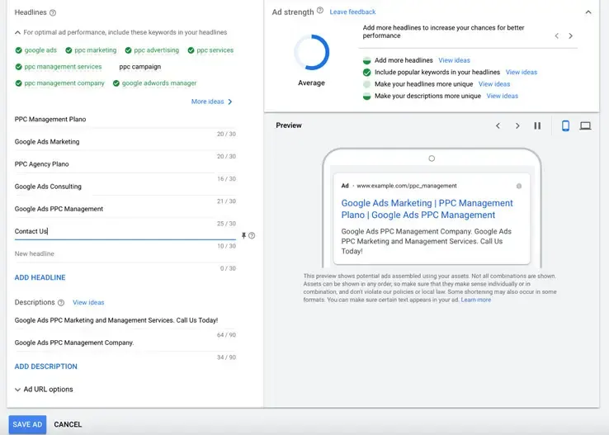This screenshot has width=609, height=435.
Task: Click the Ad strength help icon
Action: [320, 11]
